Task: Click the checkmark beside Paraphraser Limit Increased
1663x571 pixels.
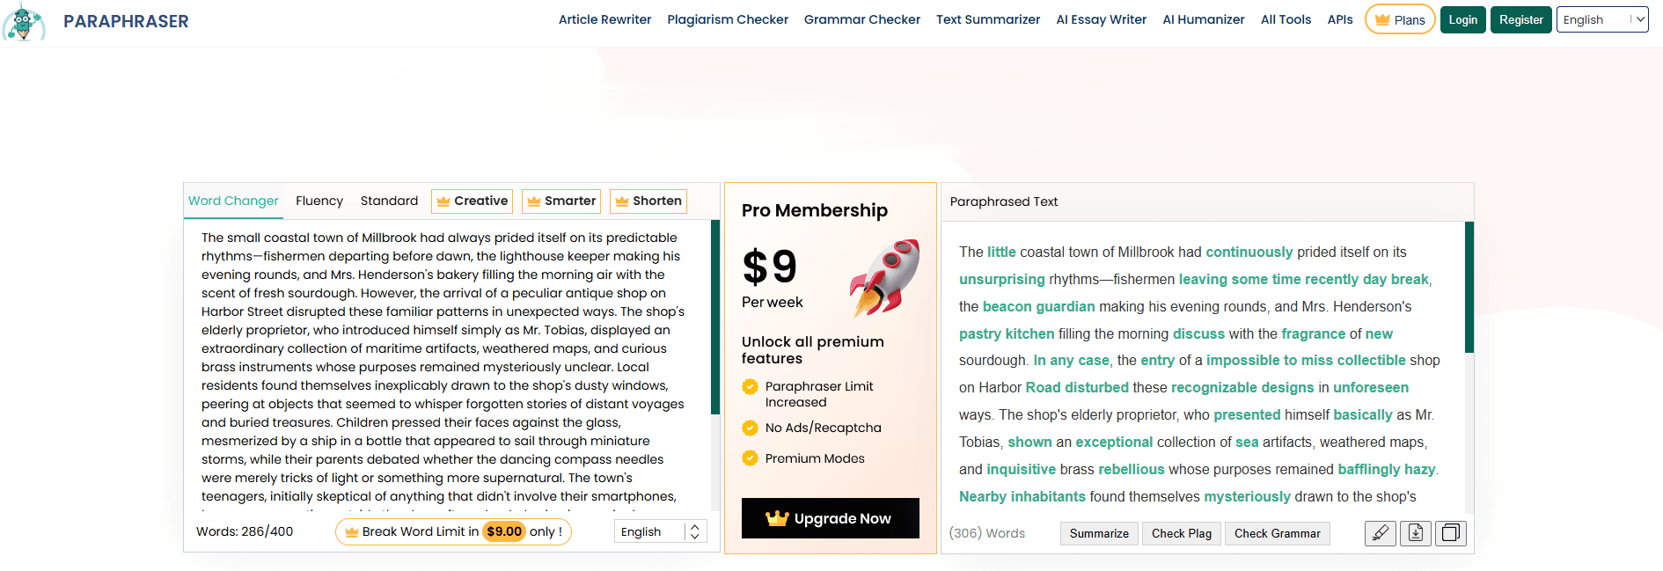Action: 750,386
